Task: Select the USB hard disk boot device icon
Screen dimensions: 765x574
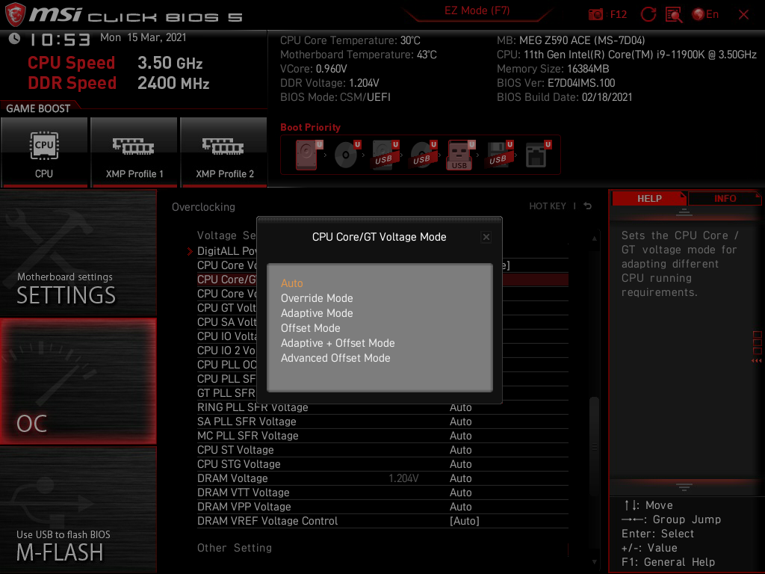Action: (x=385, y=155)
